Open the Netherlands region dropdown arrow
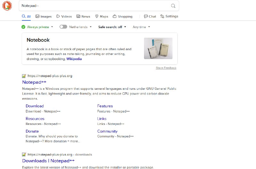 (91, 27)
